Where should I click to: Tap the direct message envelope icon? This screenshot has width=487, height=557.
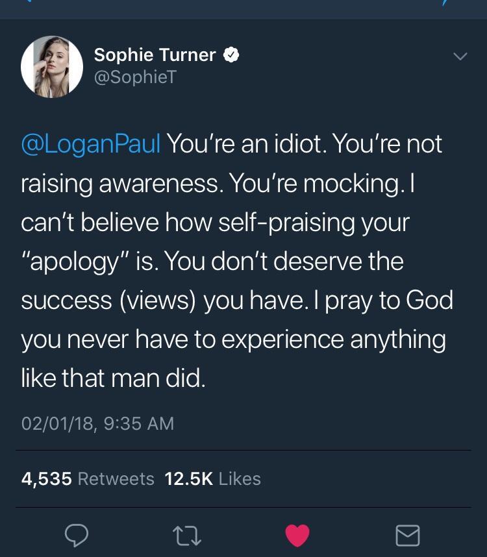[408, 536]
